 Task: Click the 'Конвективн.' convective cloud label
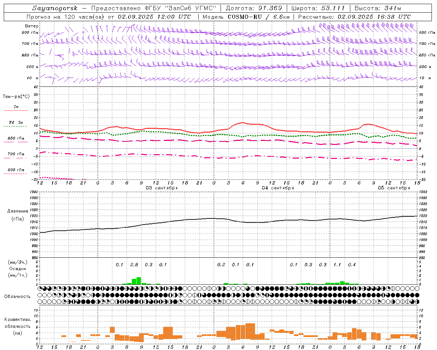[x=17, y=320]
